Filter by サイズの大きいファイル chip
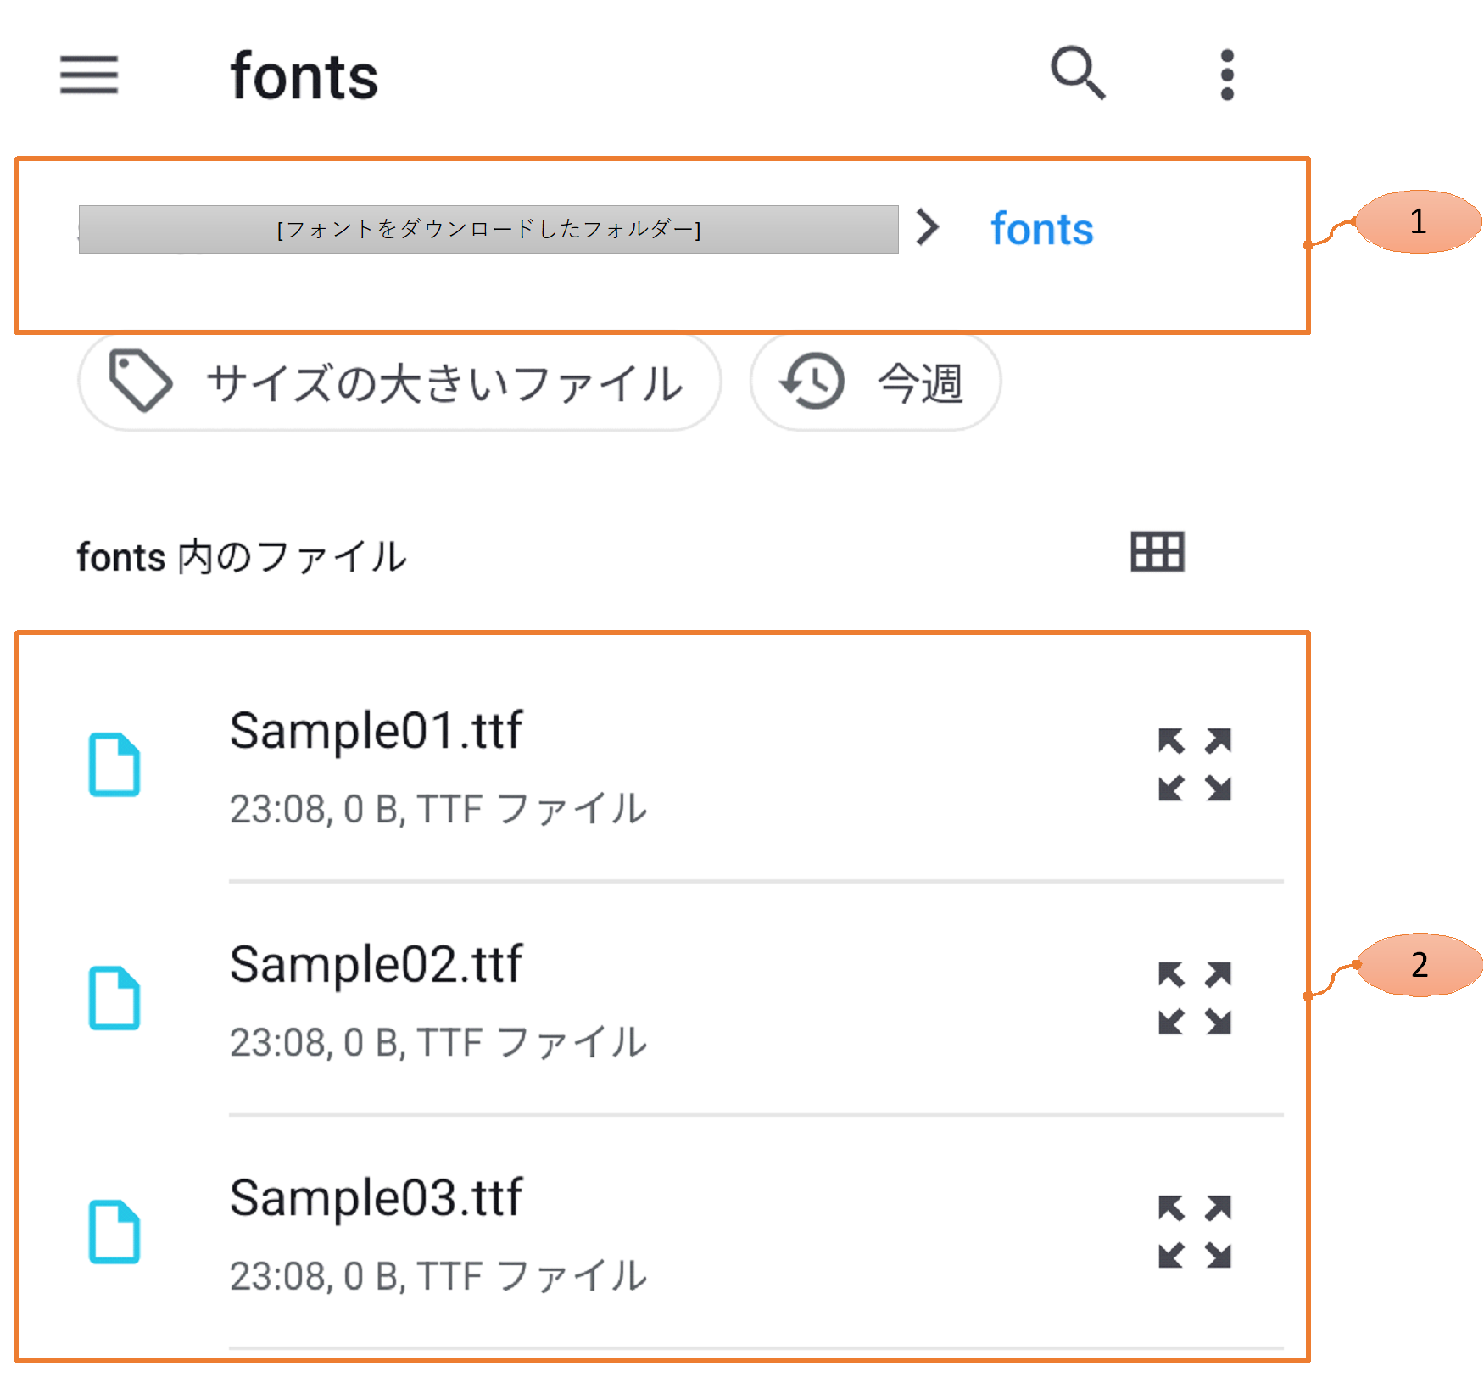1484x1394 pixels. pyautogui.click(x=399, y=382)
